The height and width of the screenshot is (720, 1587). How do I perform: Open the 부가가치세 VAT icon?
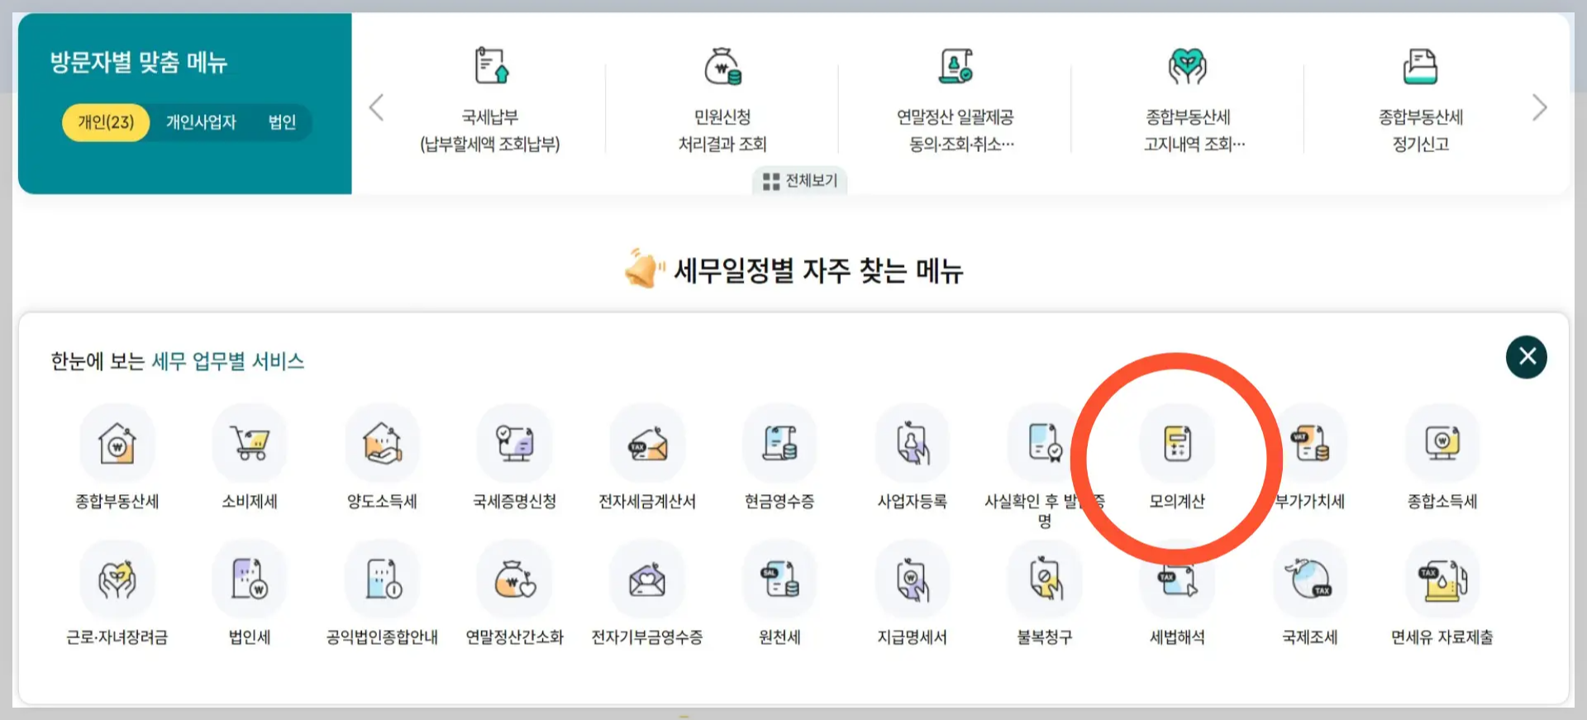point(1310,443)
